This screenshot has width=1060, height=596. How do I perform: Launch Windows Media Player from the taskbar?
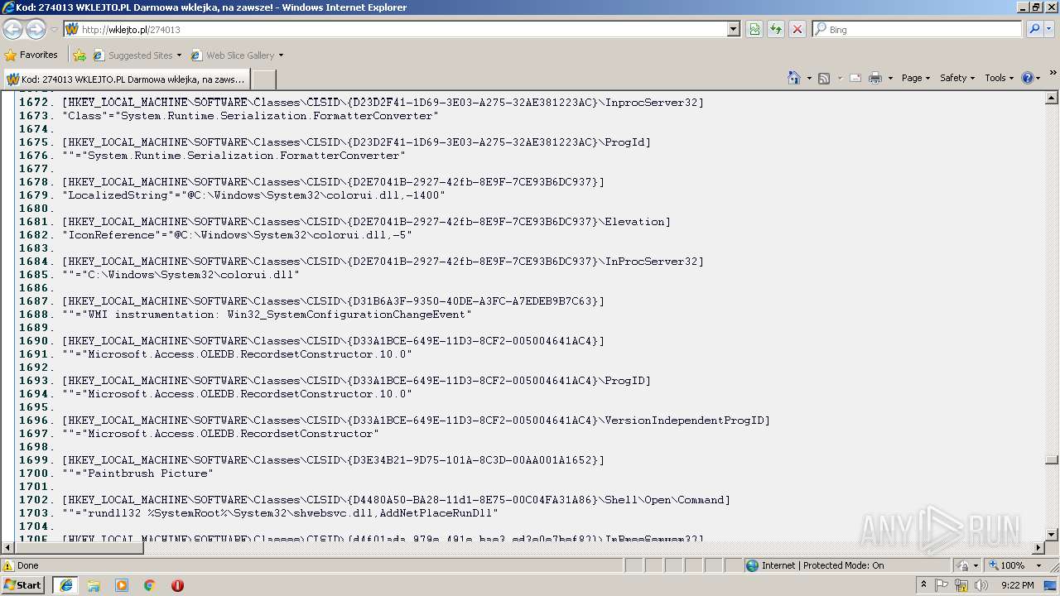pos(122,585)
